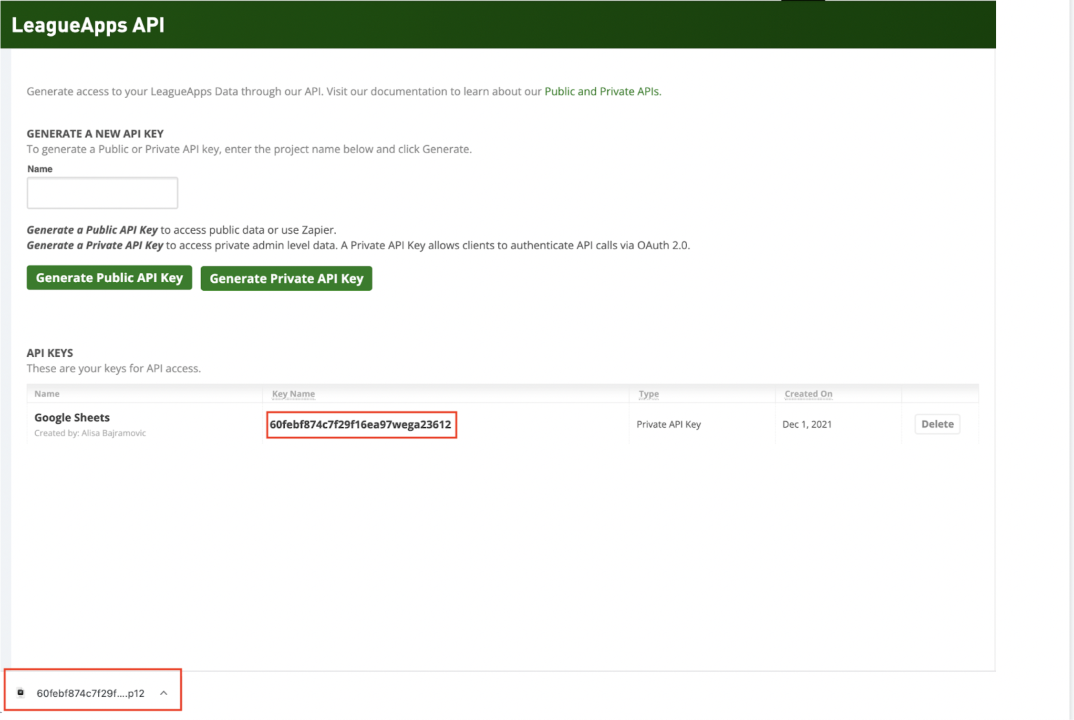Click inside the Name input field
This screenshot has width=1074, height=720.
[102, 193]
